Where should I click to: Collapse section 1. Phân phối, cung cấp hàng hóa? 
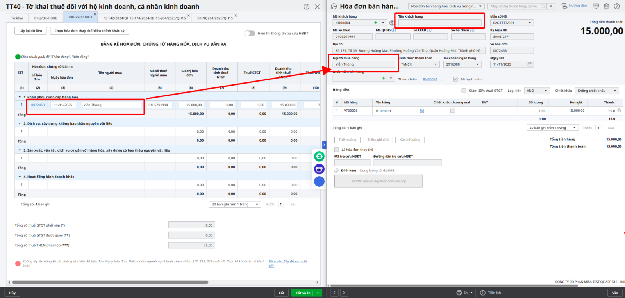click(20, 97)
